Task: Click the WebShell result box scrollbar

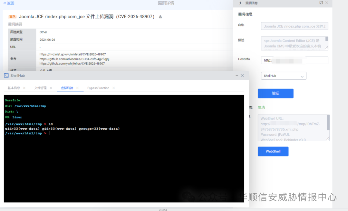Action: coord(328,122)
